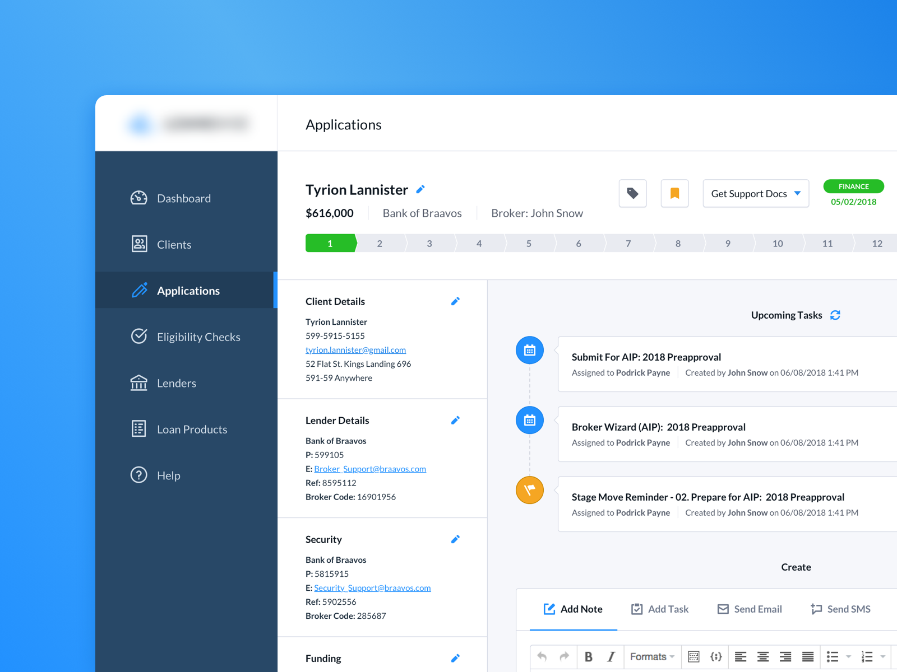Refresh the Upcoming Tasks list
897x672 pixels.
(835, 315)
